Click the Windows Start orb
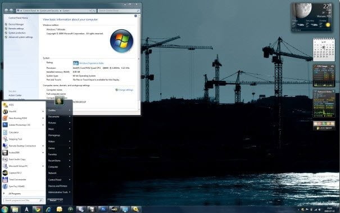This screenshot has width=340, height=213. coord(4,209)
